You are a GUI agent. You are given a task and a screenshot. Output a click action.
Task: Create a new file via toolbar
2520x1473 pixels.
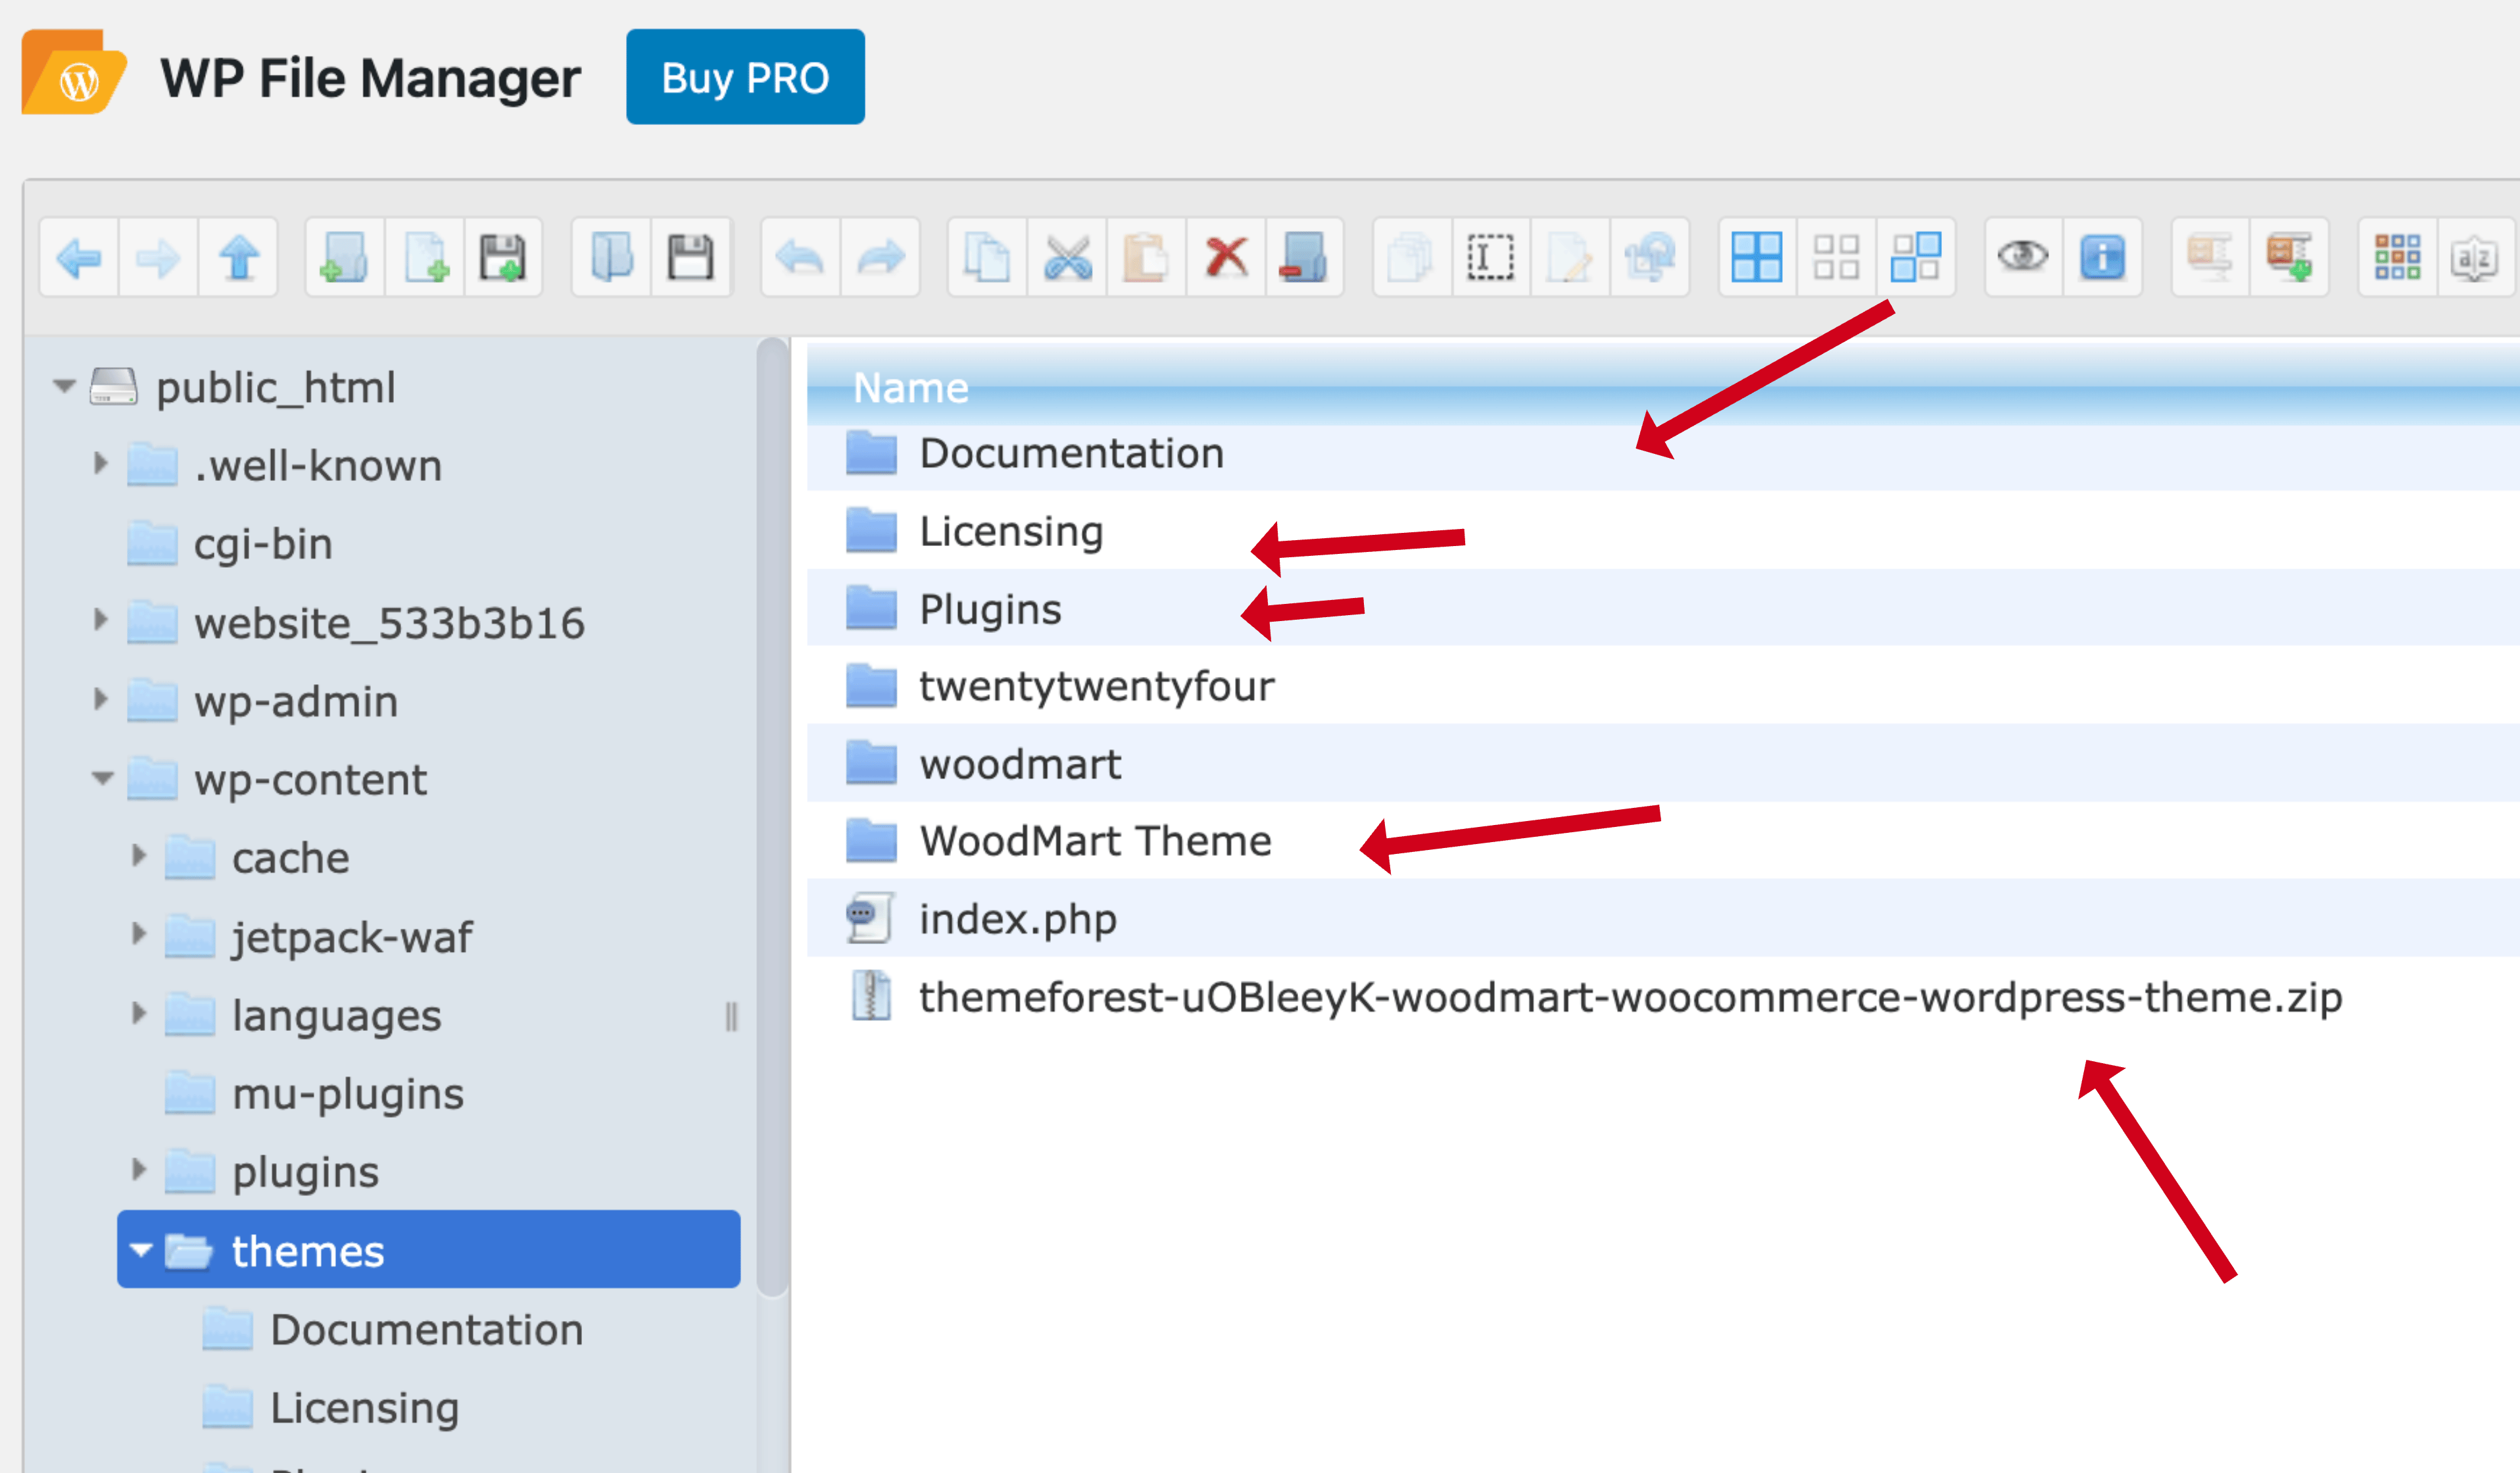[425, 257]
